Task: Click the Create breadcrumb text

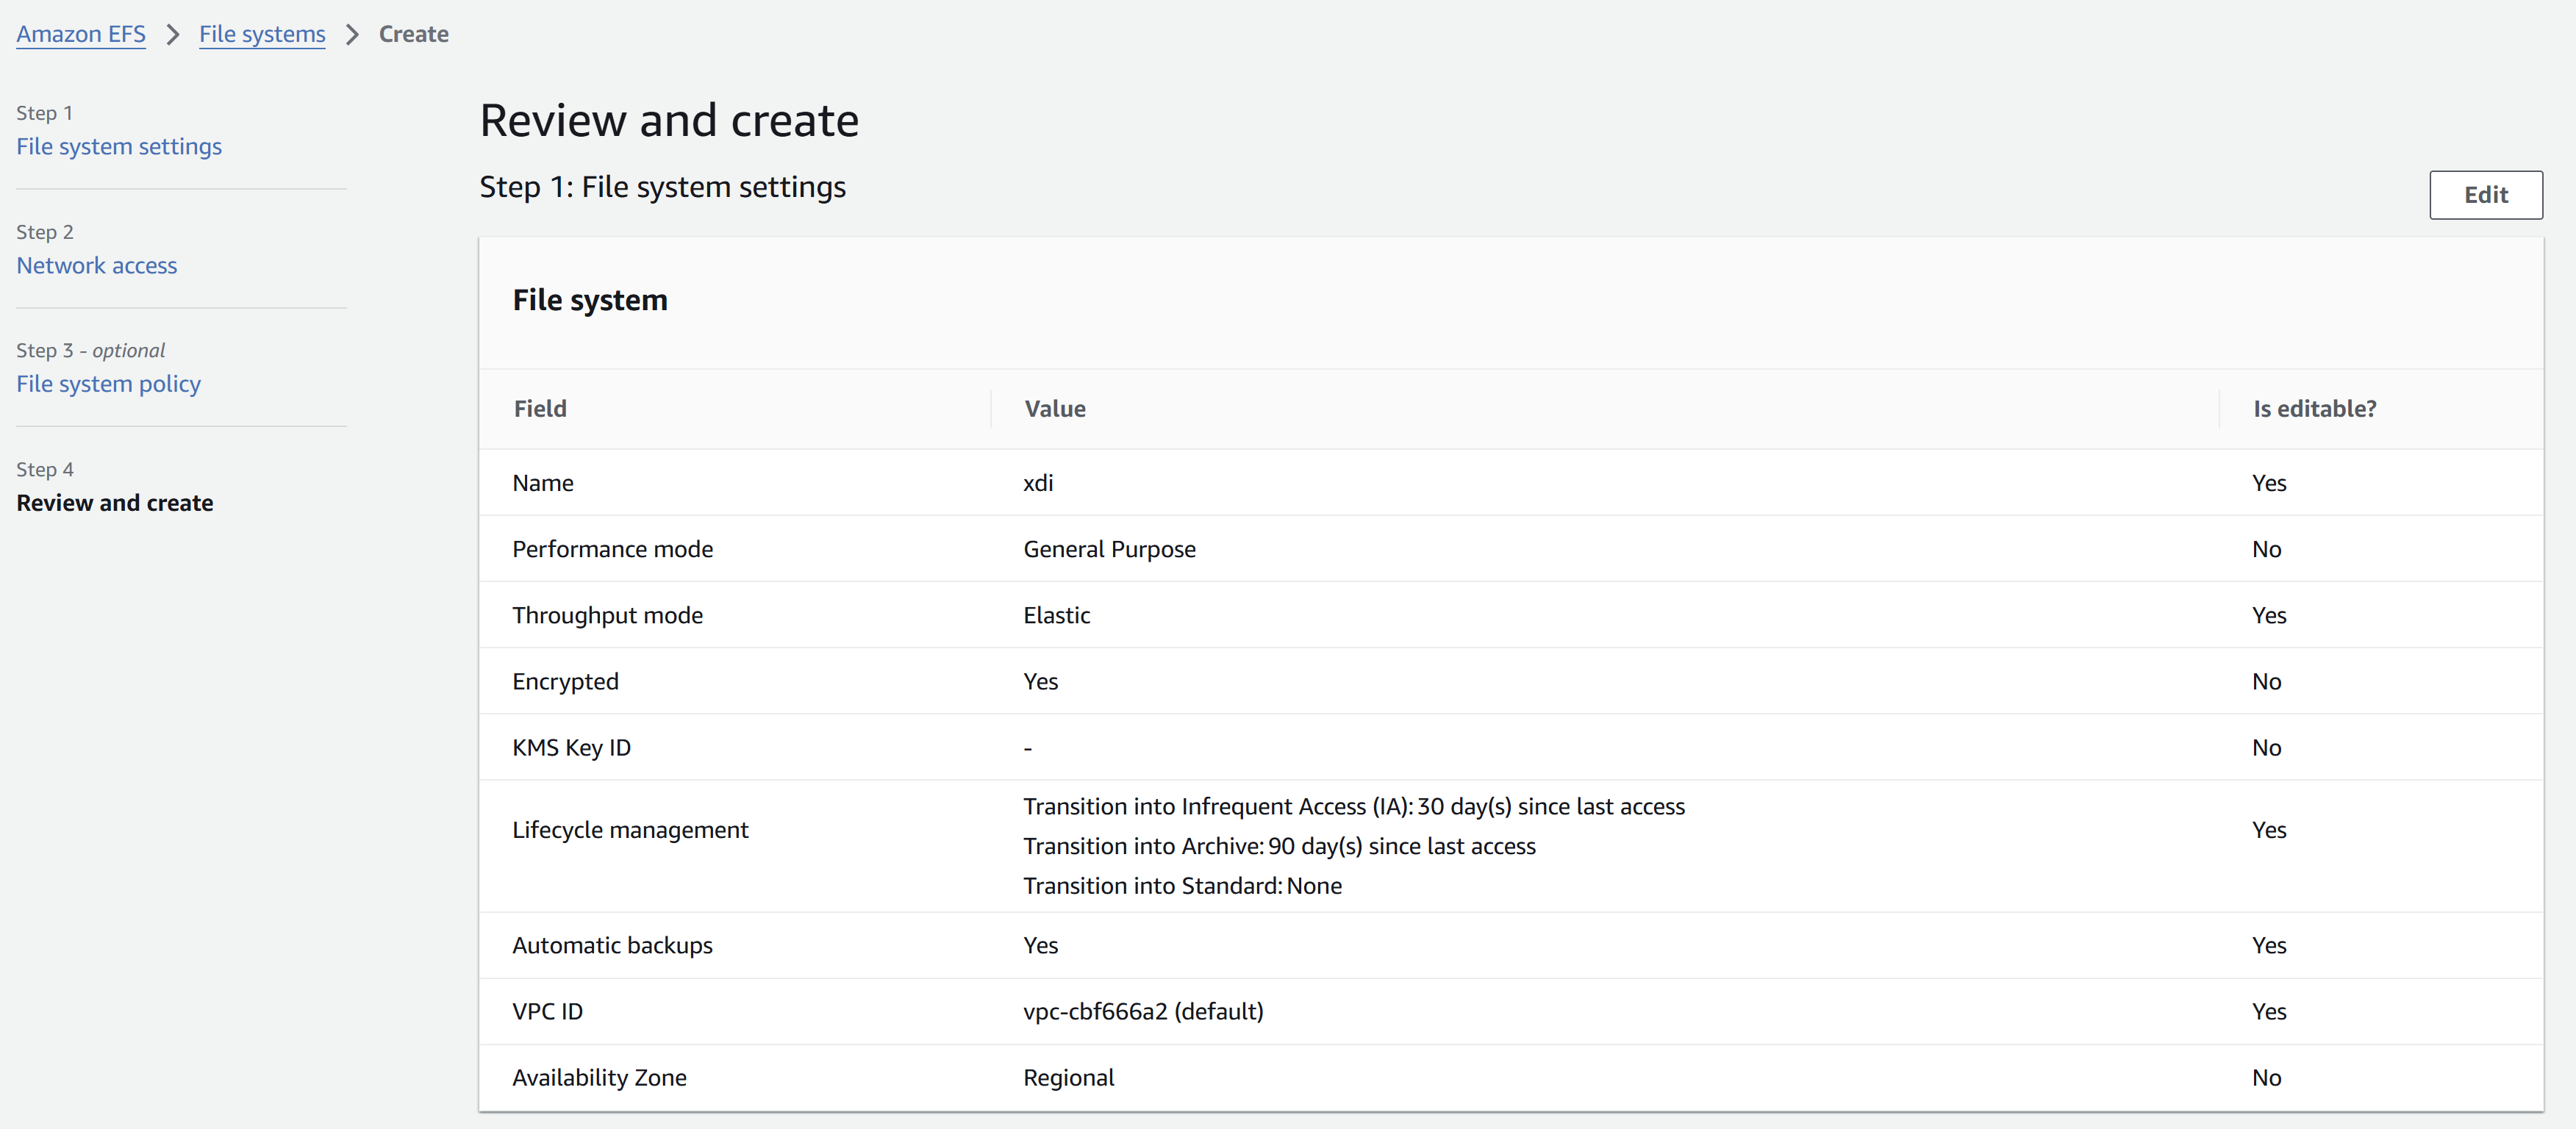Action: tap(414, 34)
